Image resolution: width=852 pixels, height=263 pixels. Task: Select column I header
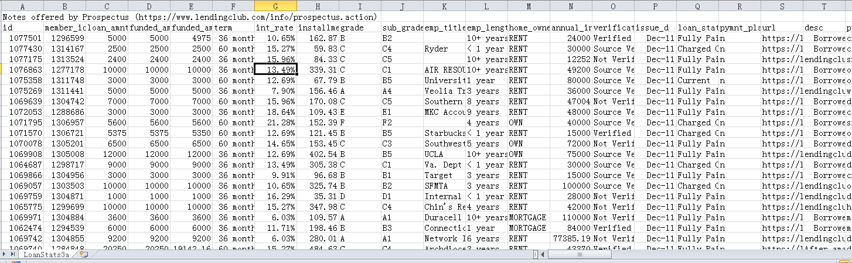click(x=360, y=6)
